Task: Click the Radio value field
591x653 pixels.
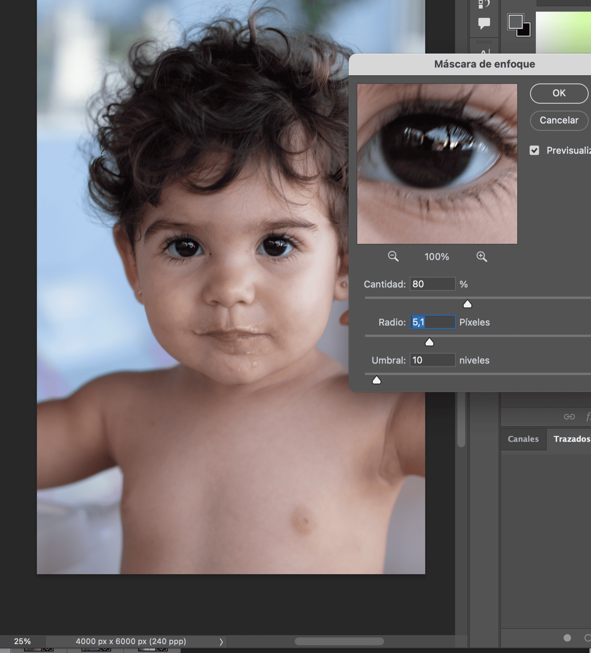Action: [x=432, y=322]
